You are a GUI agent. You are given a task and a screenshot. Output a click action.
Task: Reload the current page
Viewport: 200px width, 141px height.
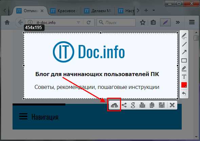(88, 23)
